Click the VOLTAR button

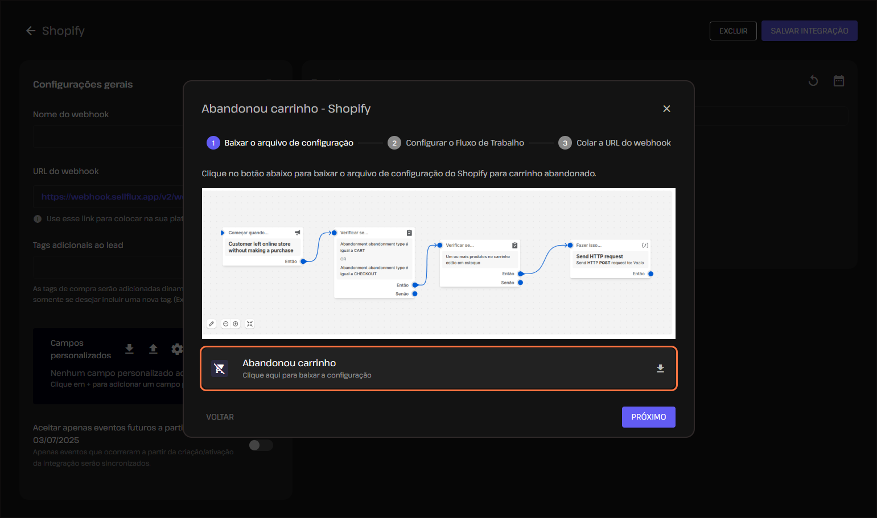click(x=220, y=417)
